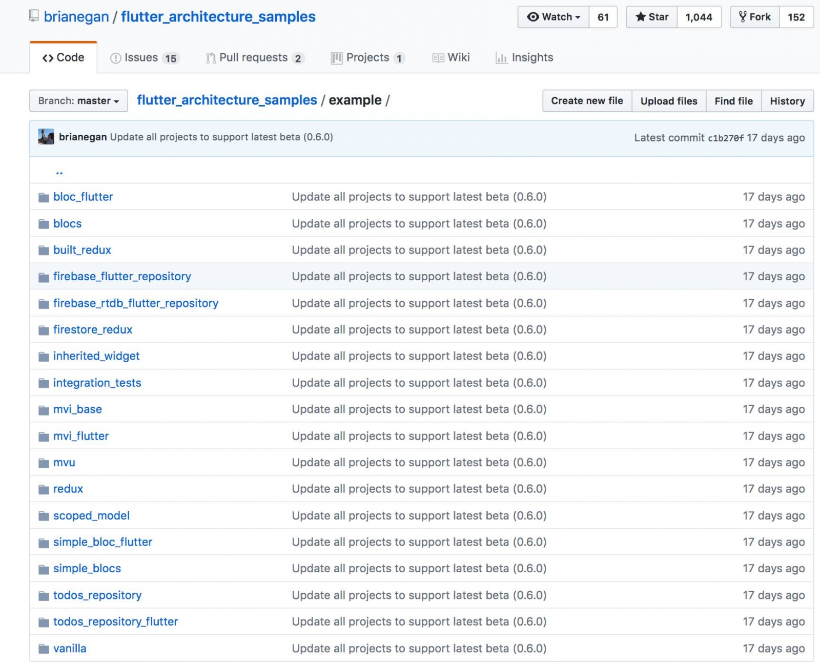The width and height of the screenshot is (820, 666).
Task: Click the folder icon for inherited_widget
Action: (x=44, y=357)
